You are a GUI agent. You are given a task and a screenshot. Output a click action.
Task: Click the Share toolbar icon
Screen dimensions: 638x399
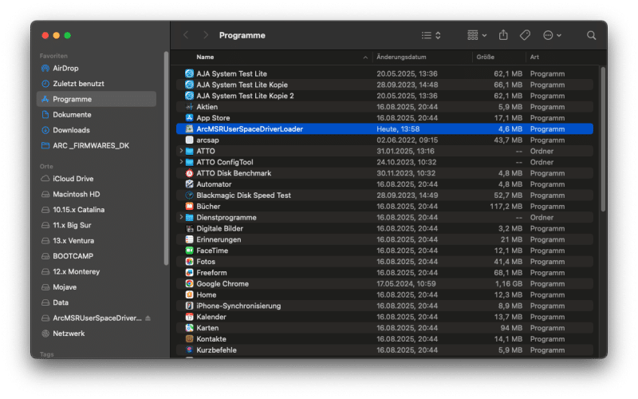[503, 35]
